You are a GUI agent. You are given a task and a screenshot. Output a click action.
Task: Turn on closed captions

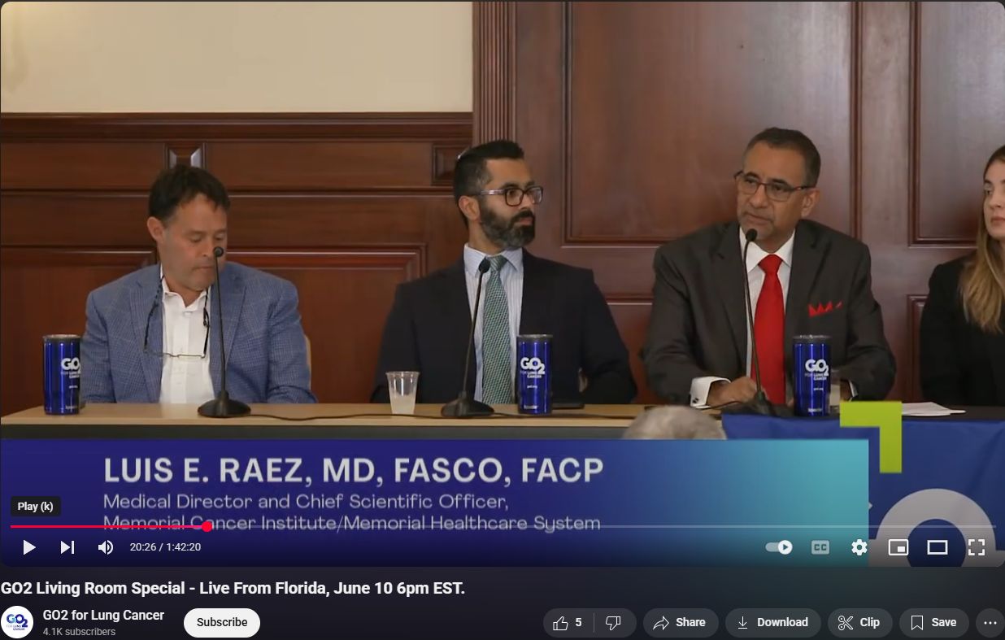[820, 547]
